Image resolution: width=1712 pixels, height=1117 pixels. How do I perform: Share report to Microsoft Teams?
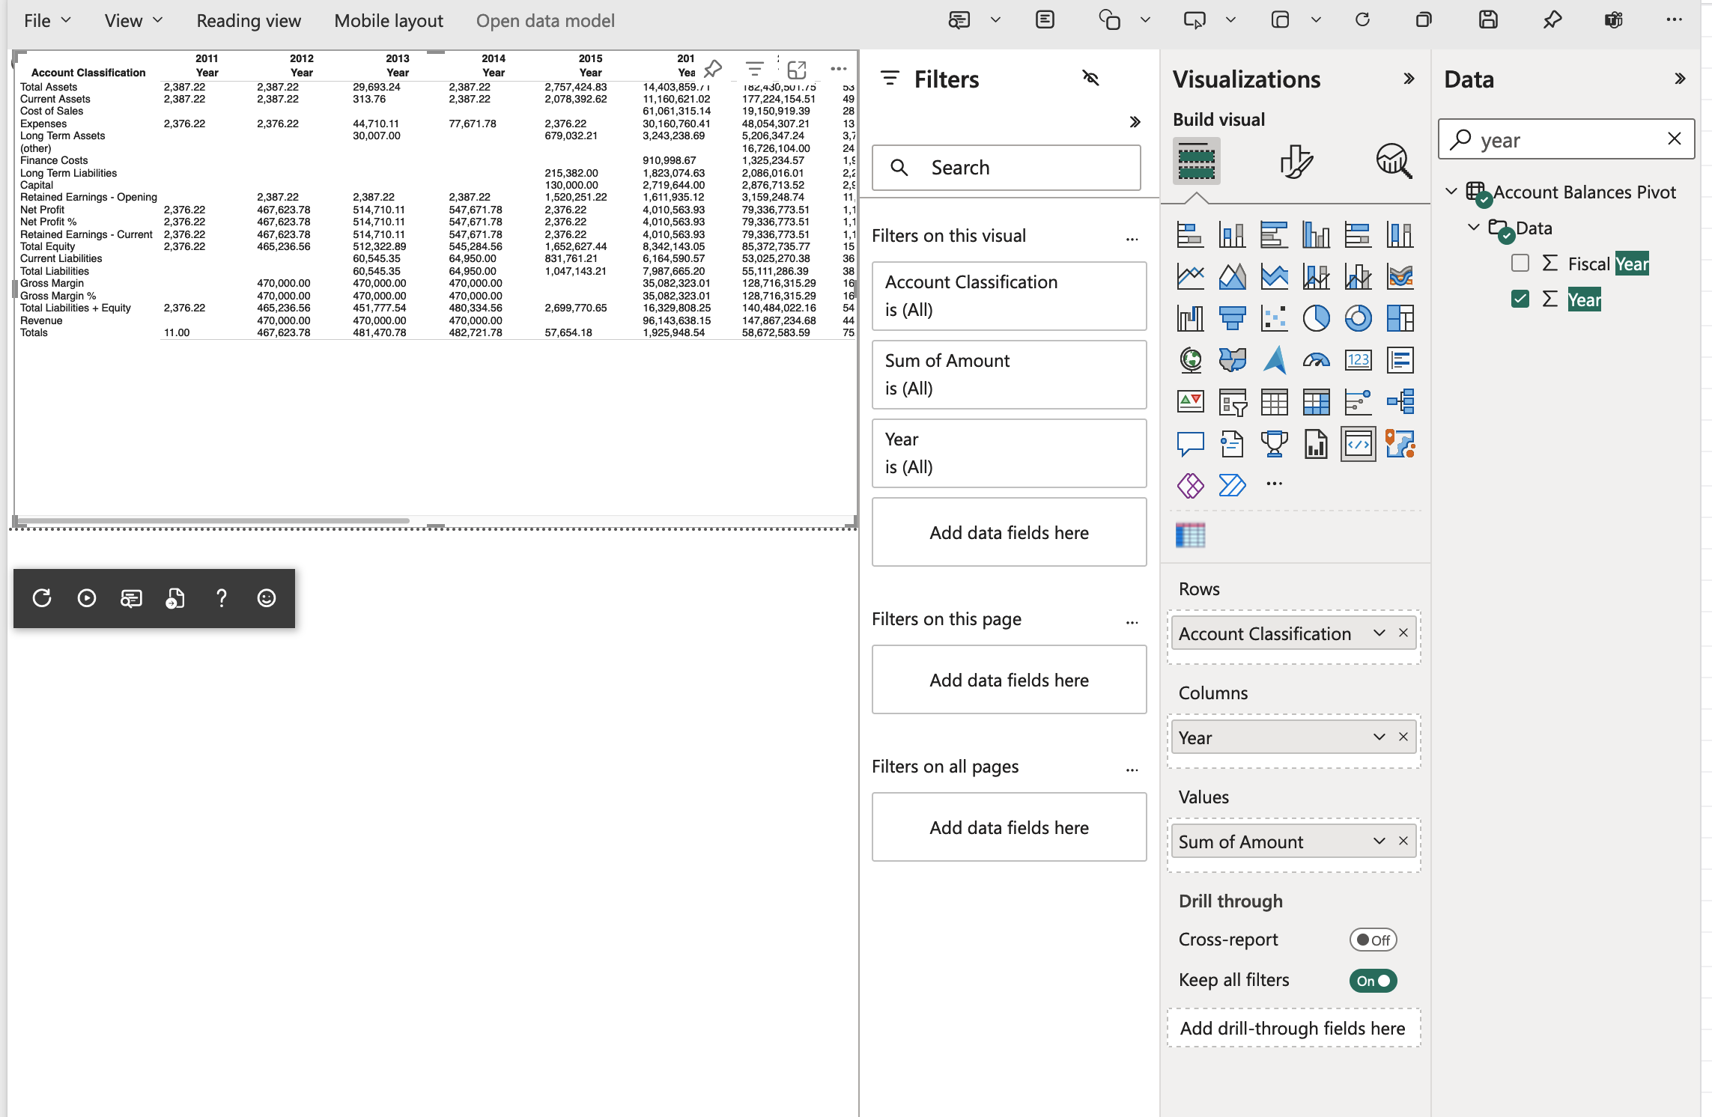click(1613, 19)
